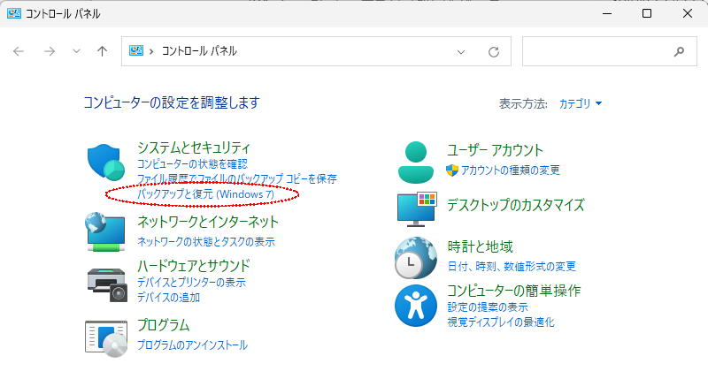Expand the 表示方法 カテゴリ dropdown

581,103
